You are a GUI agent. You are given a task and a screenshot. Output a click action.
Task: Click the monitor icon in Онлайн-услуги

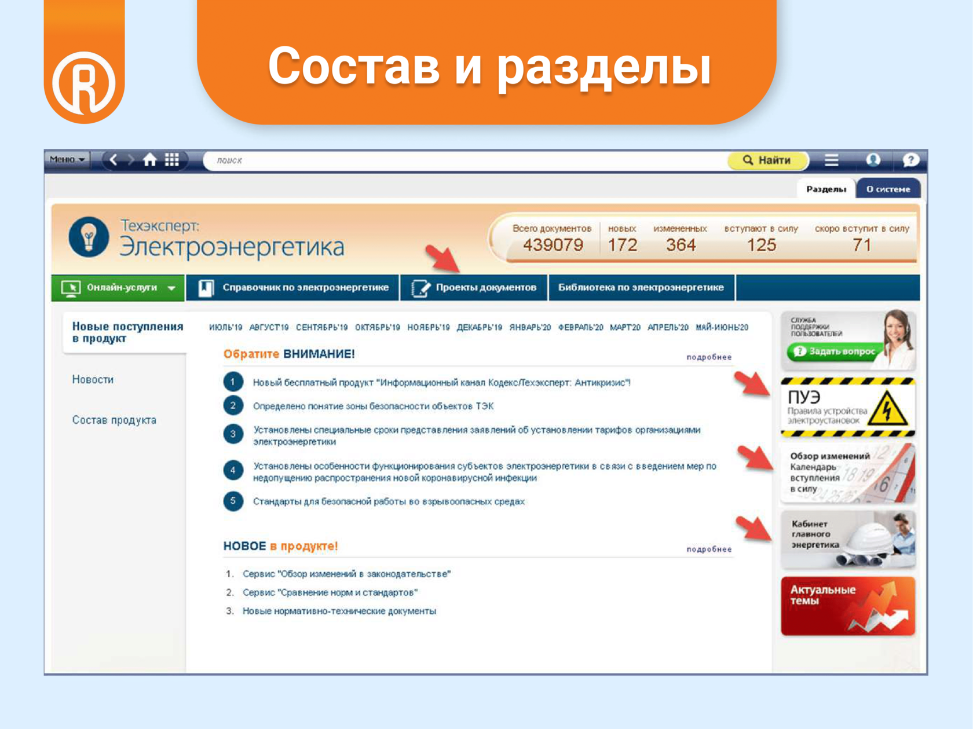(71, 288)
